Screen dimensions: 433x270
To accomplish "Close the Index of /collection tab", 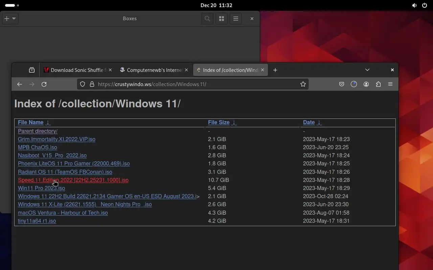I will click(263, 70).
